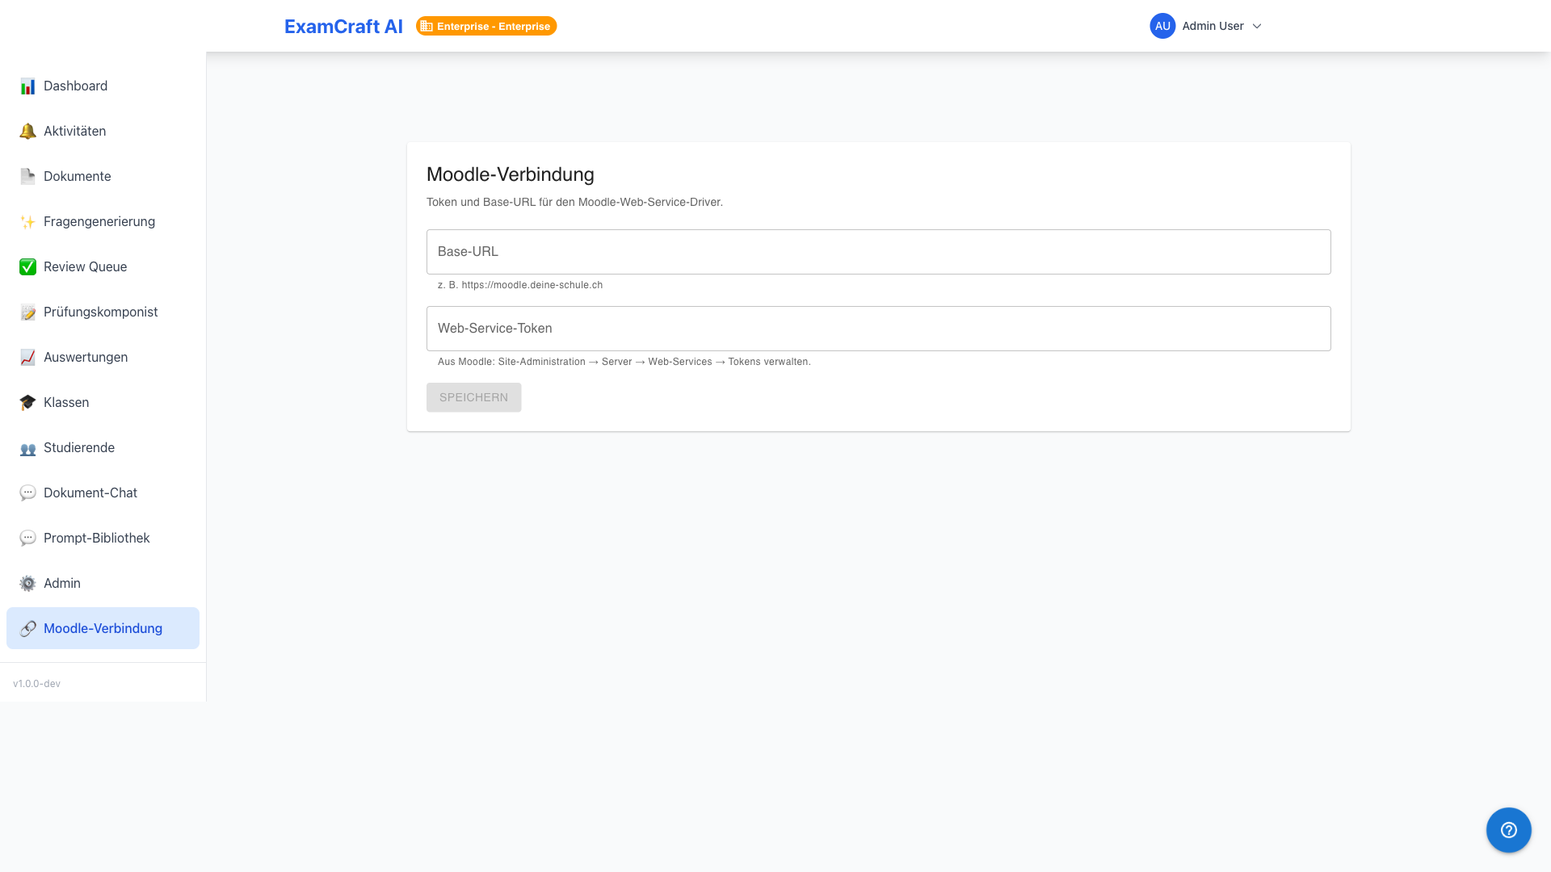The height and width of the screenshot is (872, 1551).
Task: Focus the Base-URL input field
Action: [878, 252]
